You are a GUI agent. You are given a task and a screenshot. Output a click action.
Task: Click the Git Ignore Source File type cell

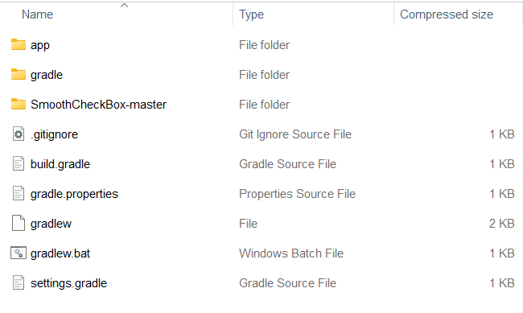[295, 134]
